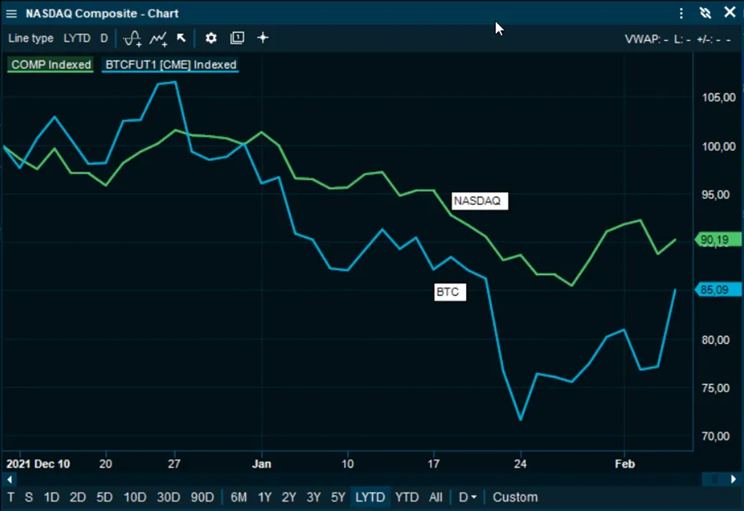Switch to the 2D timeframe
This screenshot has width=744, height=511.
coord(78,498)
